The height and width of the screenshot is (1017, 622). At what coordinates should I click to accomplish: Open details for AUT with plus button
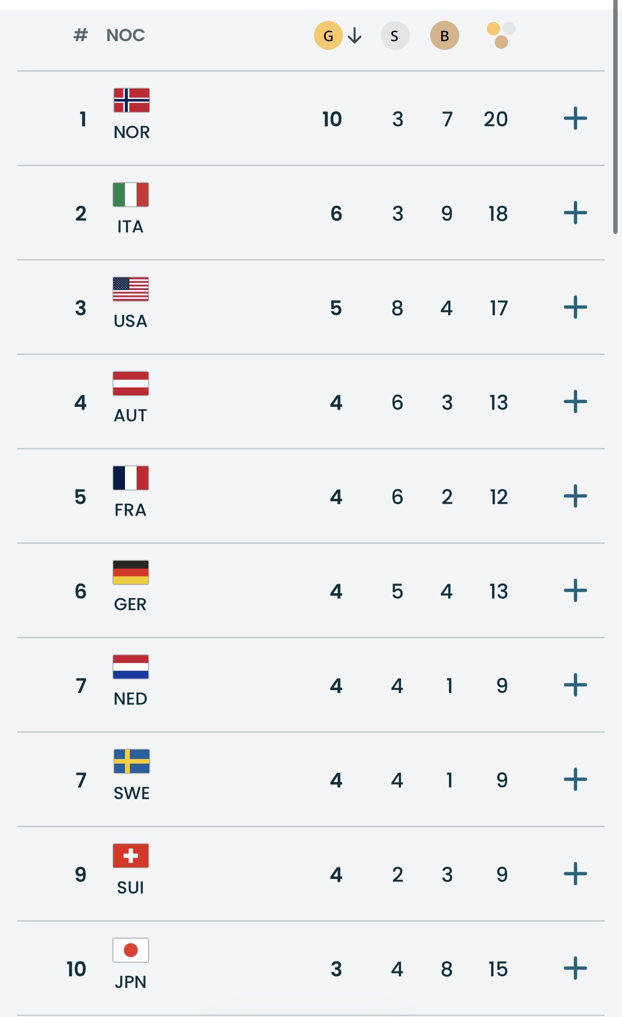tap(575, 401)
